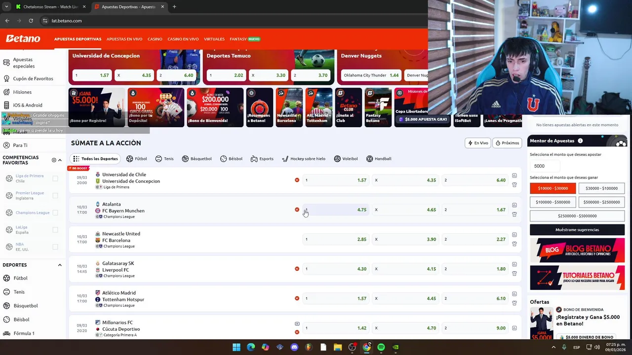The width and height of the screenshot is (632, 355).
Task: Open new browser tab
Action: pyautogui.click(x=174, y=7)
